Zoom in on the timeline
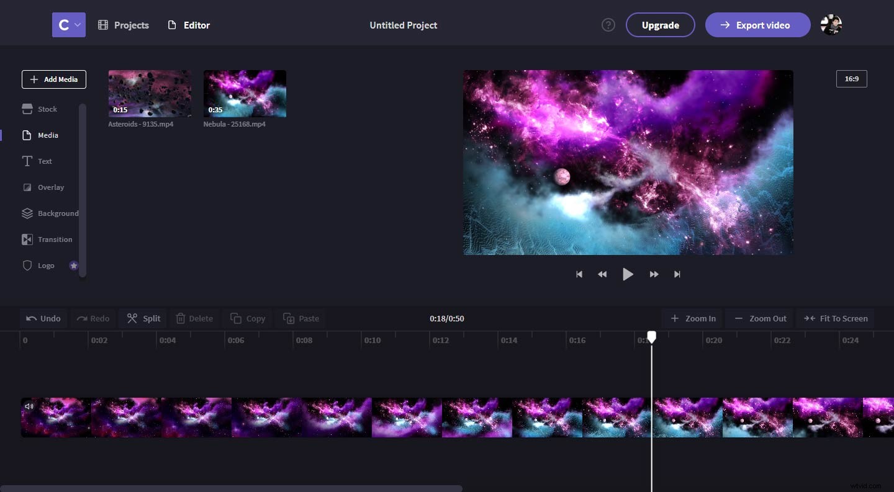The height and width of the screenshot is (492, 894). pyautogui.click(x=693, y=318)
